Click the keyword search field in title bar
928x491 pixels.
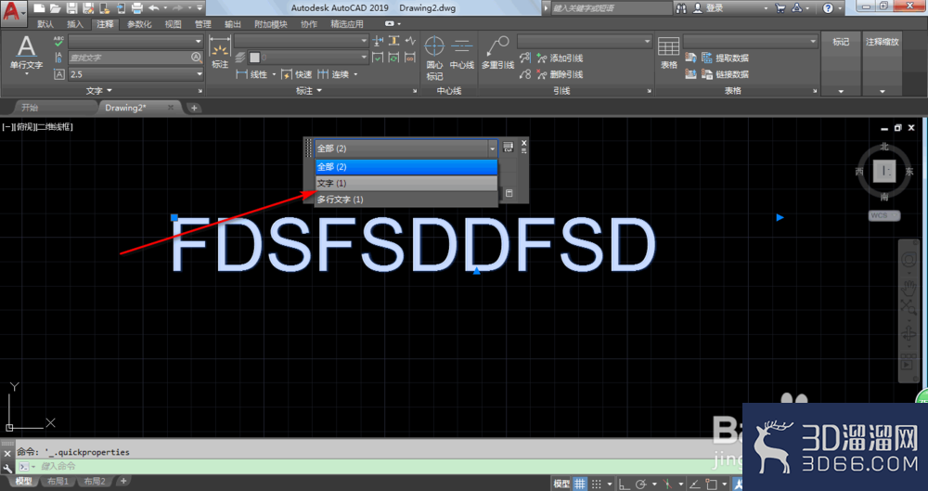point(612,8)
